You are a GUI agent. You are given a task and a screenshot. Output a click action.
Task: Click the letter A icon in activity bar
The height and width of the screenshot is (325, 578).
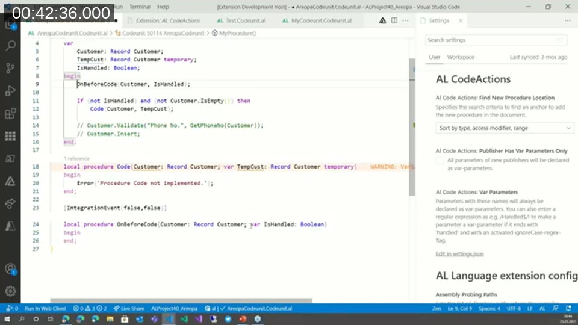pos(10,226)
